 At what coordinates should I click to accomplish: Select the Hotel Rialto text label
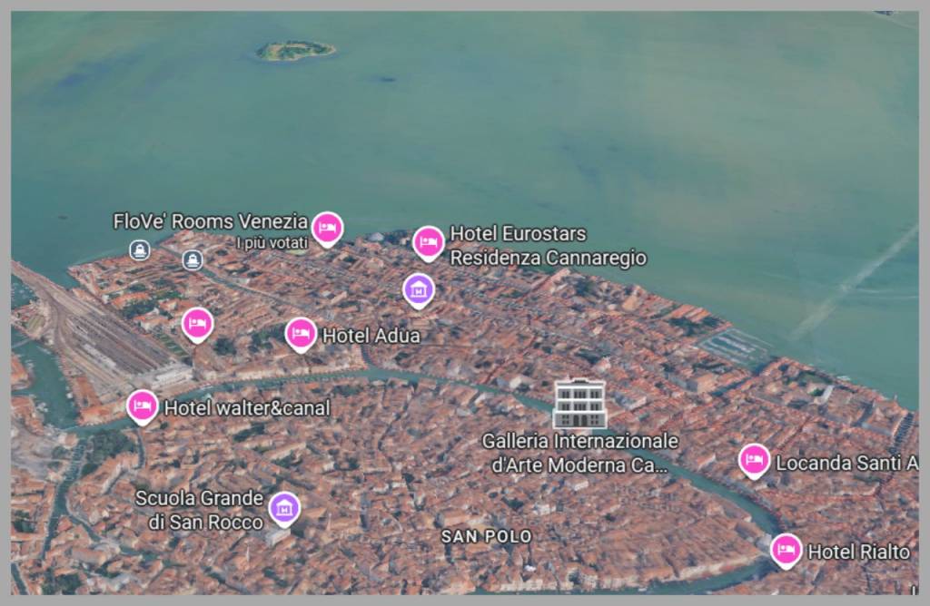[x=857, y=552]
